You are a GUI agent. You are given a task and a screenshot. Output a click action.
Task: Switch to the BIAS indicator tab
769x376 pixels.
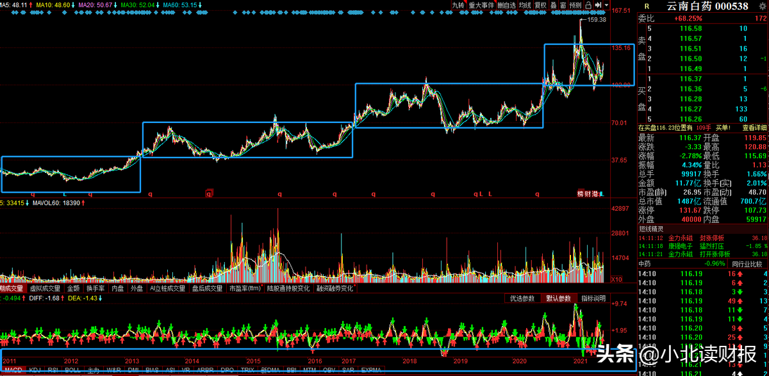tap(152, 370)
